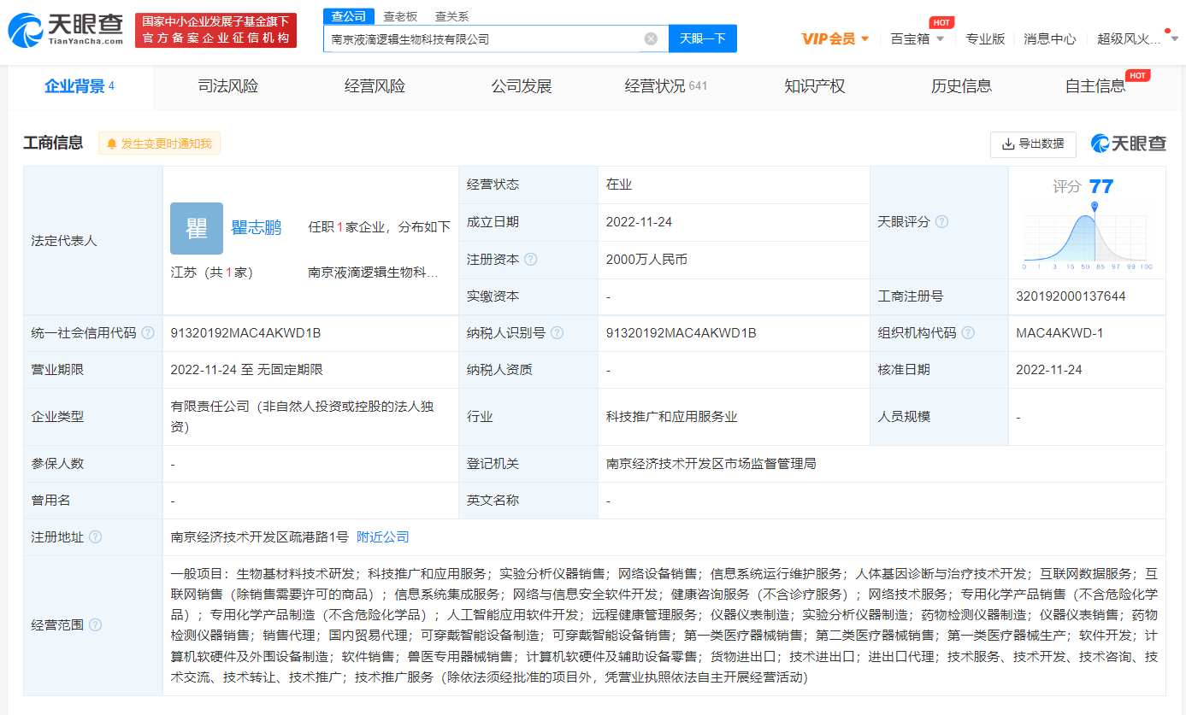This screenshot has height=715, width=1186.
Task: Open the 历史信息 tab
Action: click(961, 86)
